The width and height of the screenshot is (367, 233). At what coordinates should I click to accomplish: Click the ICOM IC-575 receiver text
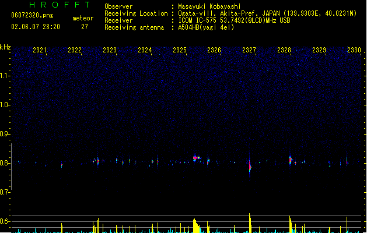pyautogui.click(x=235, y=20)
